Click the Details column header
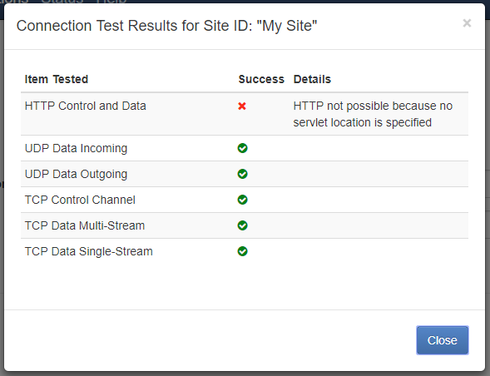The height and width of the screenshot is (376, 490). [312, 79]
